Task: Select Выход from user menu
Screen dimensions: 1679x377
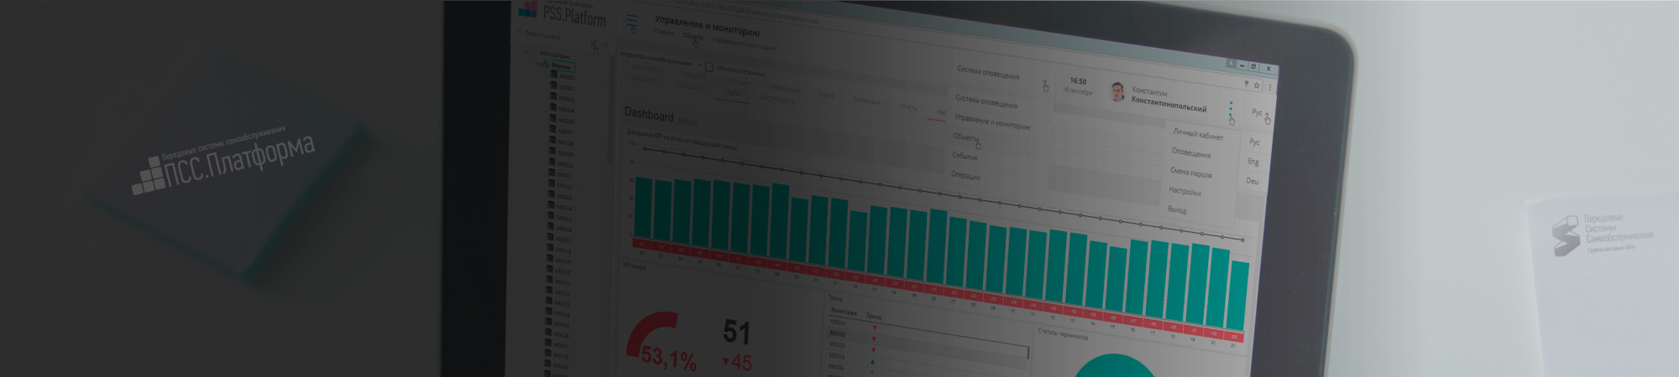Action: [1176, 209]
